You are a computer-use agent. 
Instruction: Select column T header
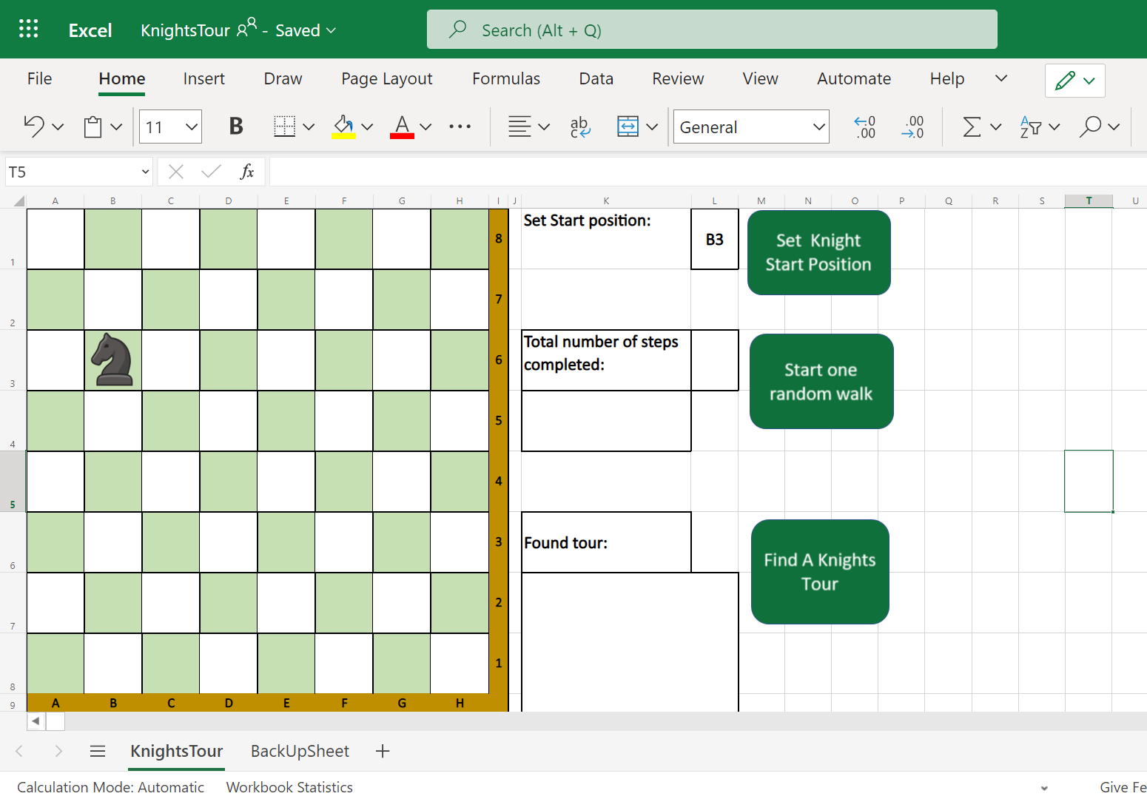[x=1089, y=200]
